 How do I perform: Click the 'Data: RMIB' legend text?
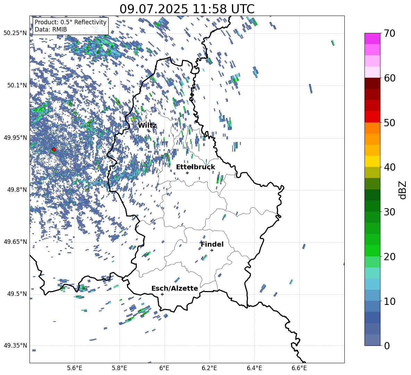pyautogui.click(x=51, y=29)
